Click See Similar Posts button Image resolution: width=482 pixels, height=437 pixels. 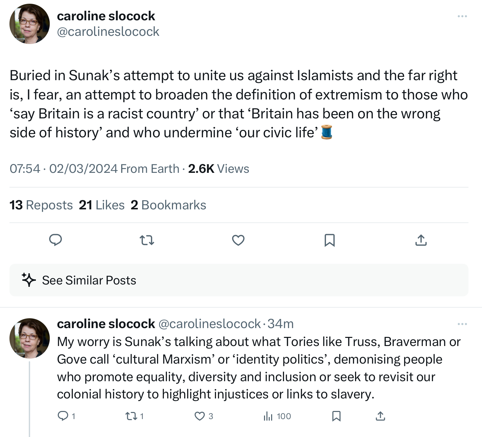pos(89,280)
